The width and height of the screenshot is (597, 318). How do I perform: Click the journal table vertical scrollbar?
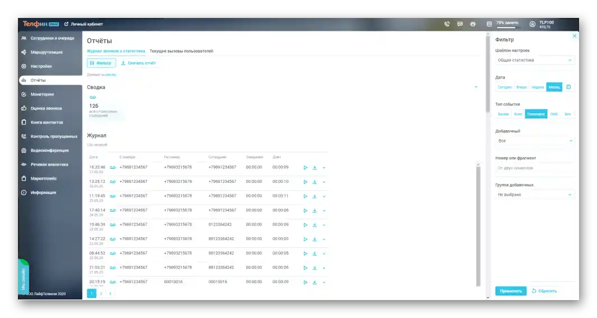(x=478, y=225)
